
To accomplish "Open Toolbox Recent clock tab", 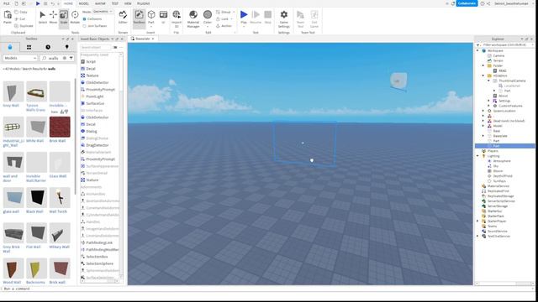I will click(48, 47).
